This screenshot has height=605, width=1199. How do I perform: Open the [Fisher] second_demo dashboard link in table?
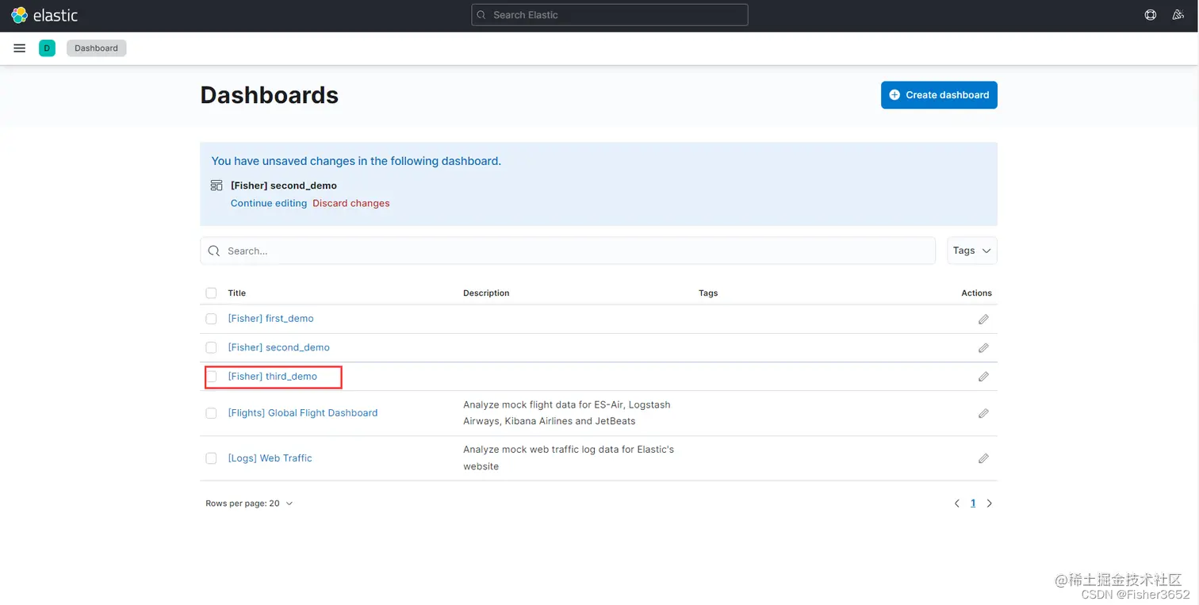coord(279,347)
